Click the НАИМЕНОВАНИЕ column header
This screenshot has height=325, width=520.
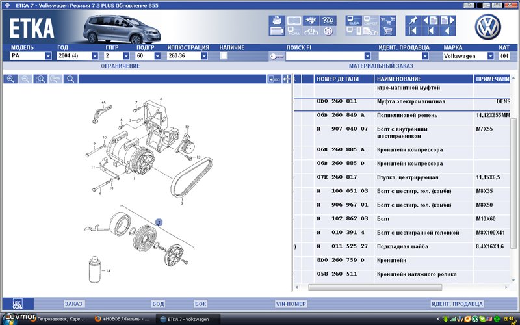click(x=424, y=79)
